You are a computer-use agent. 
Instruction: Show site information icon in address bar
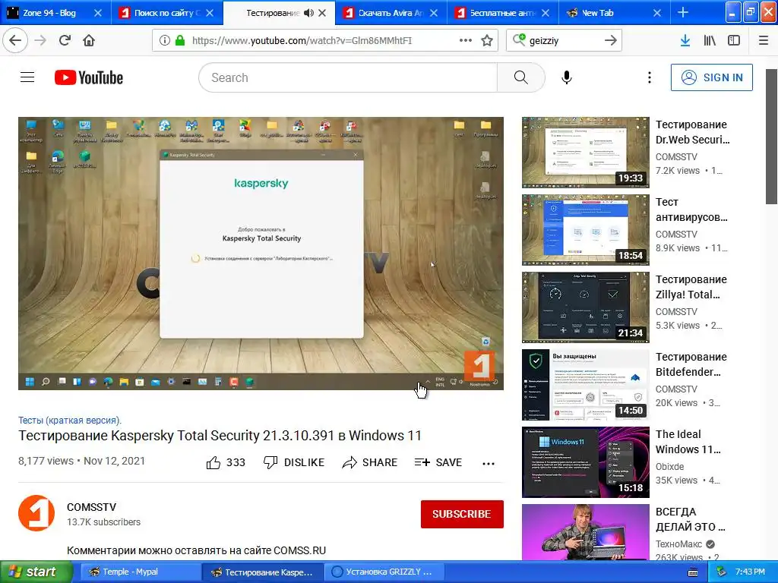click(164, 41)
